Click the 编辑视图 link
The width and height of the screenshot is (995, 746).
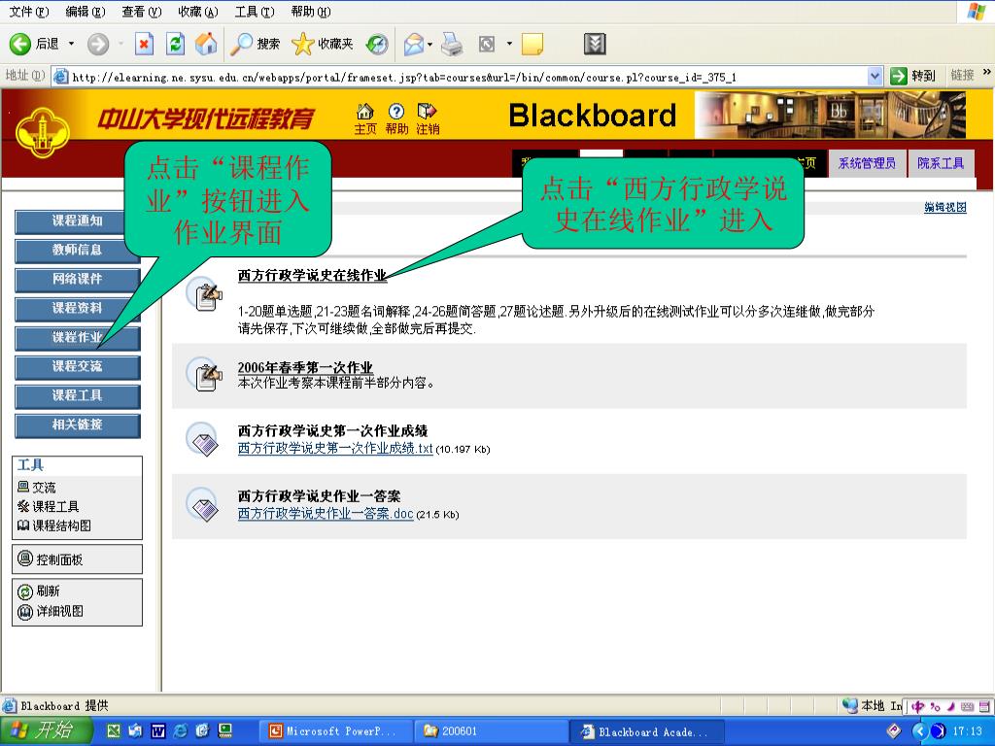(944, 207)
